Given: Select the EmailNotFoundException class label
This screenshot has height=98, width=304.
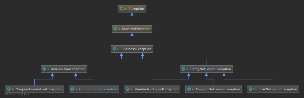Looking at the screenshot, I should 277,89.
